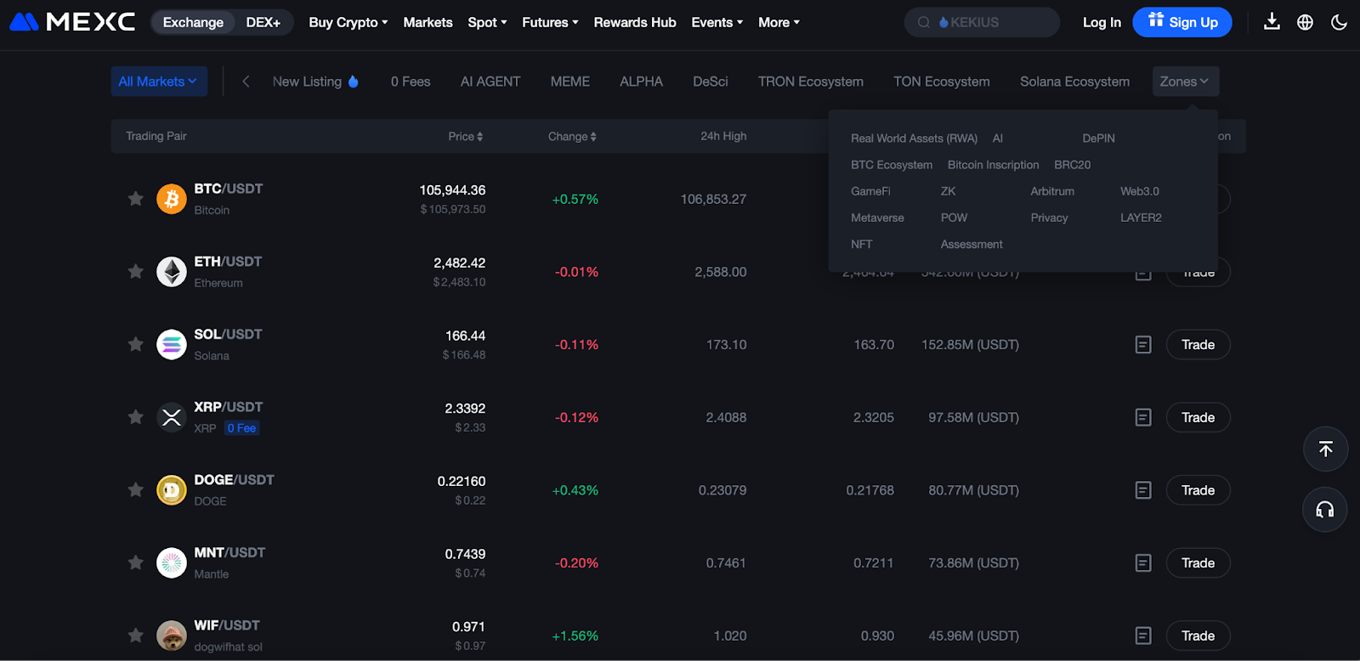Open the download app icon

[x=1272, y=22]
